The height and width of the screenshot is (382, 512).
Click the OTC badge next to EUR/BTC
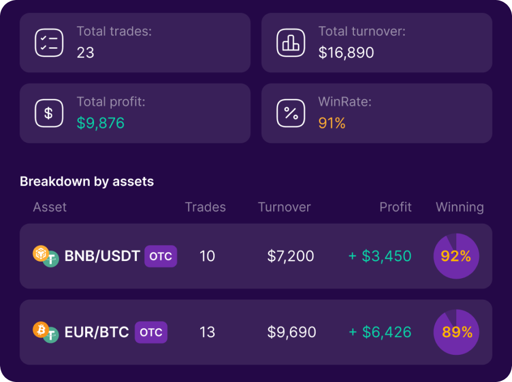[x=151, y=333]
